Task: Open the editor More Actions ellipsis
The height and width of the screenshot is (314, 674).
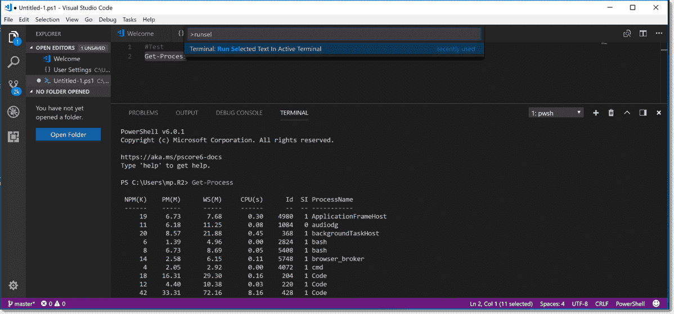Action: 659,34
